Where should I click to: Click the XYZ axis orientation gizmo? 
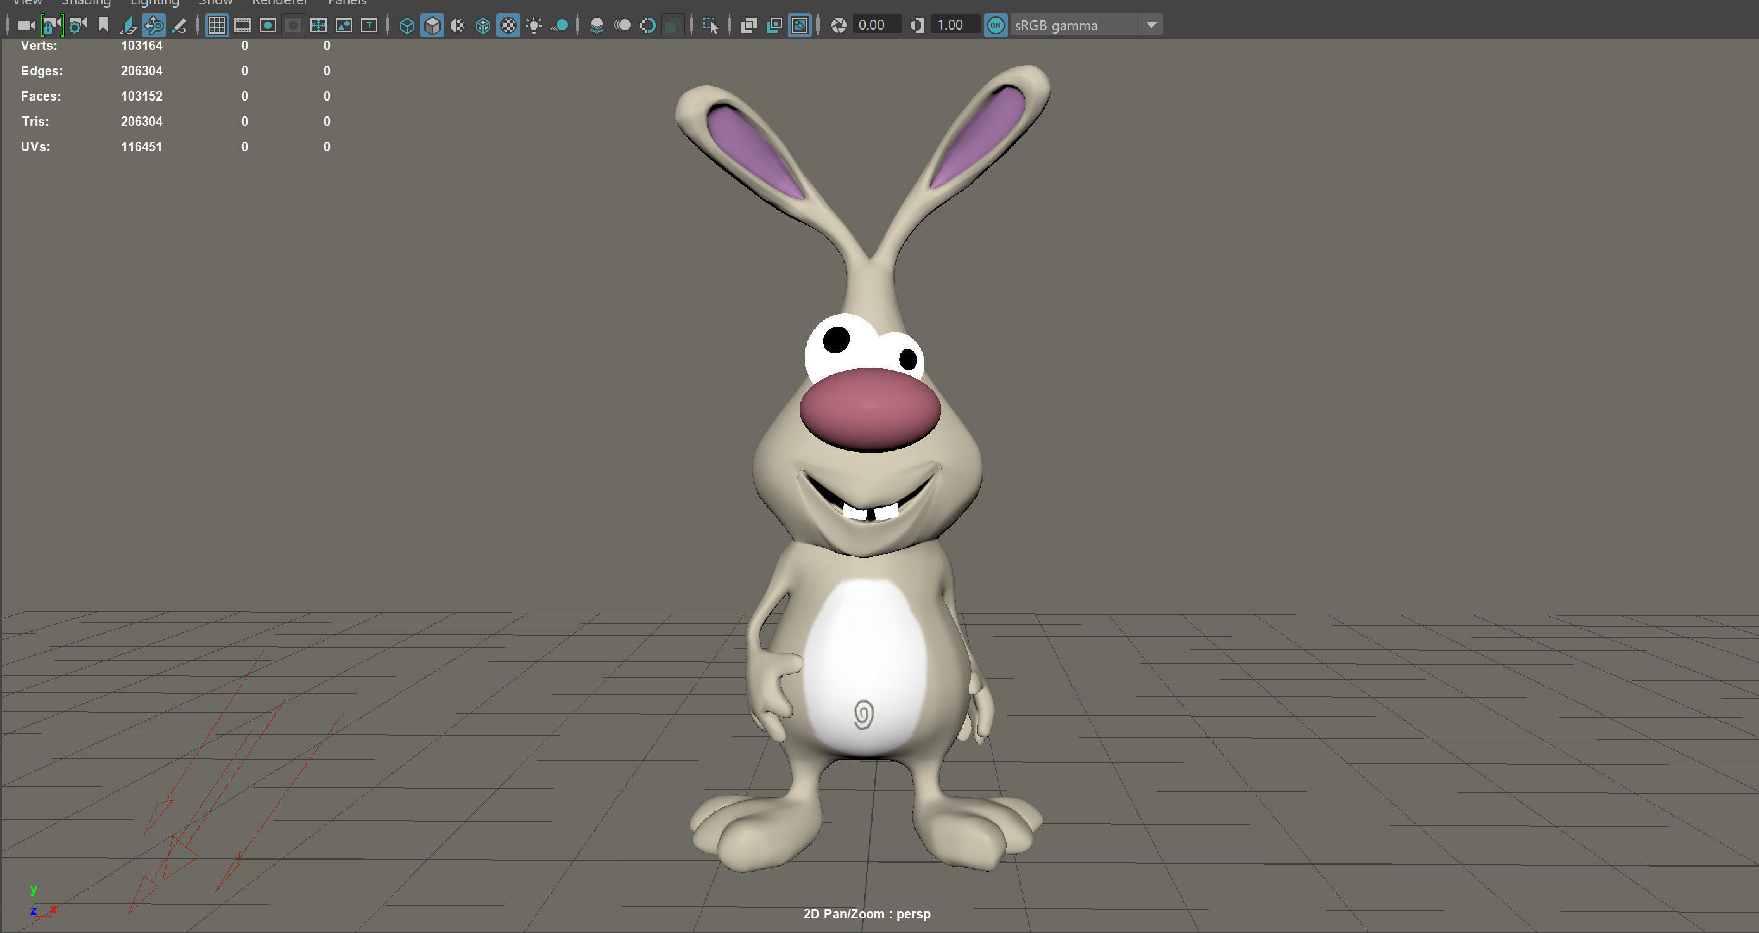click(x=42, y=901)
